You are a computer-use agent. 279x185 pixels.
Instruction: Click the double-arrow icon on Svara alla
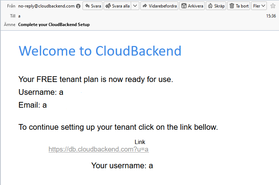tap(108, 6)
